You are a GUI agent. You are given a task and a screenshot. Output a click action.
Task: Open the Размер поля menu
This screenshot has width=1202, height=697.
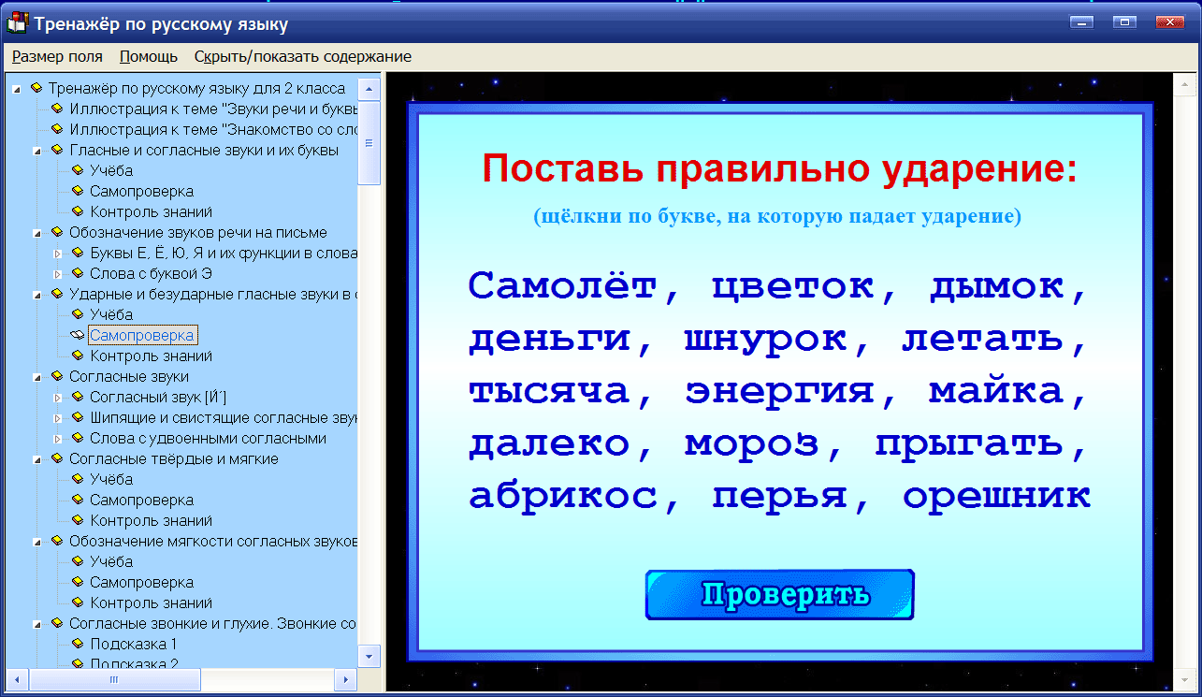[57, 56]
